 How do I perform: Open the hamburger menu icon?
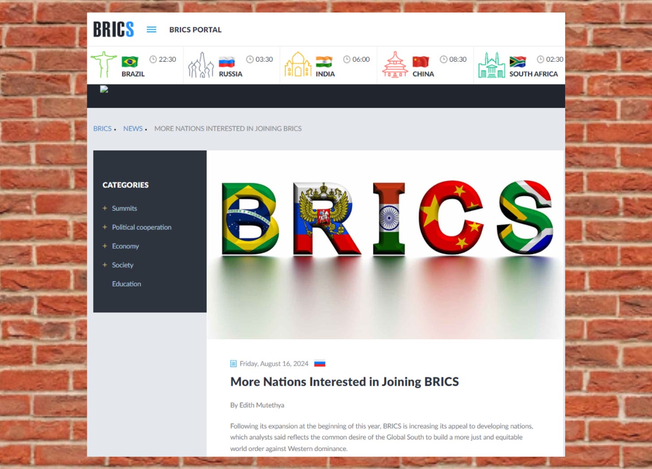[151, 30]
